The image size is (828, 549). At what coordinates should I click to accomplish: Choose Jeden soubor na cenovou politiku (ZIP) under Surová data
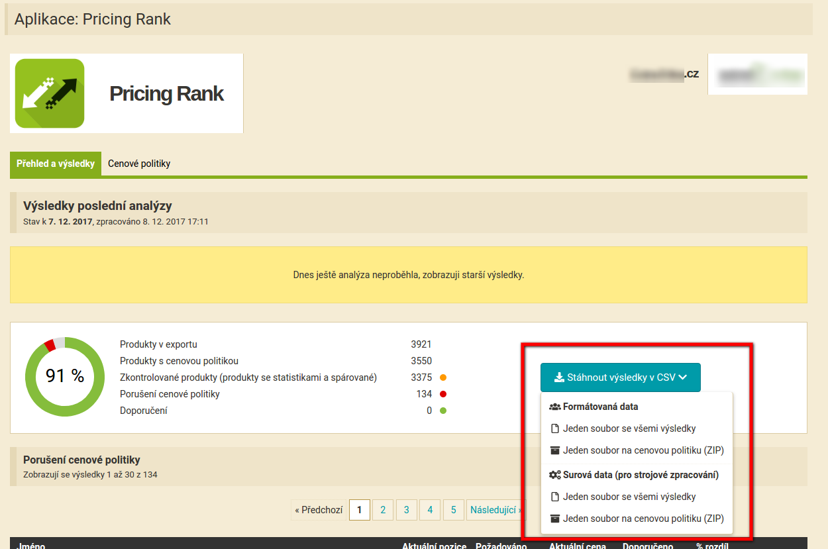pos(637,519)
